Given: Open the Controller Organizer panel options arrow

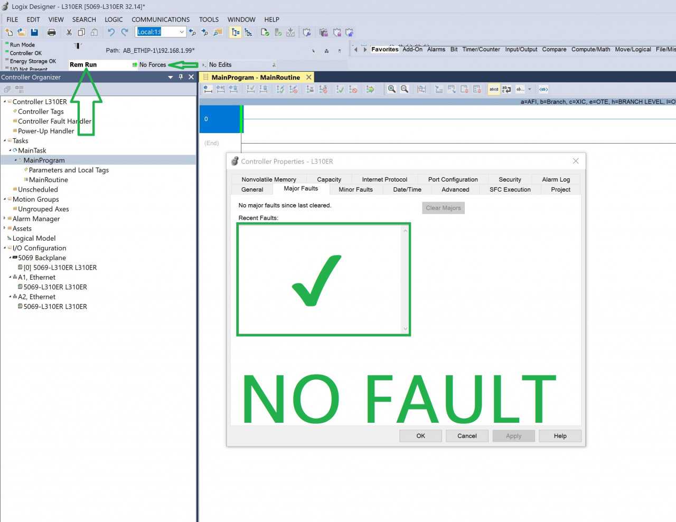Looking at the screenshot, I should [171, 77].
